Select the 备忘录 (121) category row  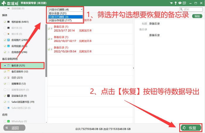[x=23, y=65]
